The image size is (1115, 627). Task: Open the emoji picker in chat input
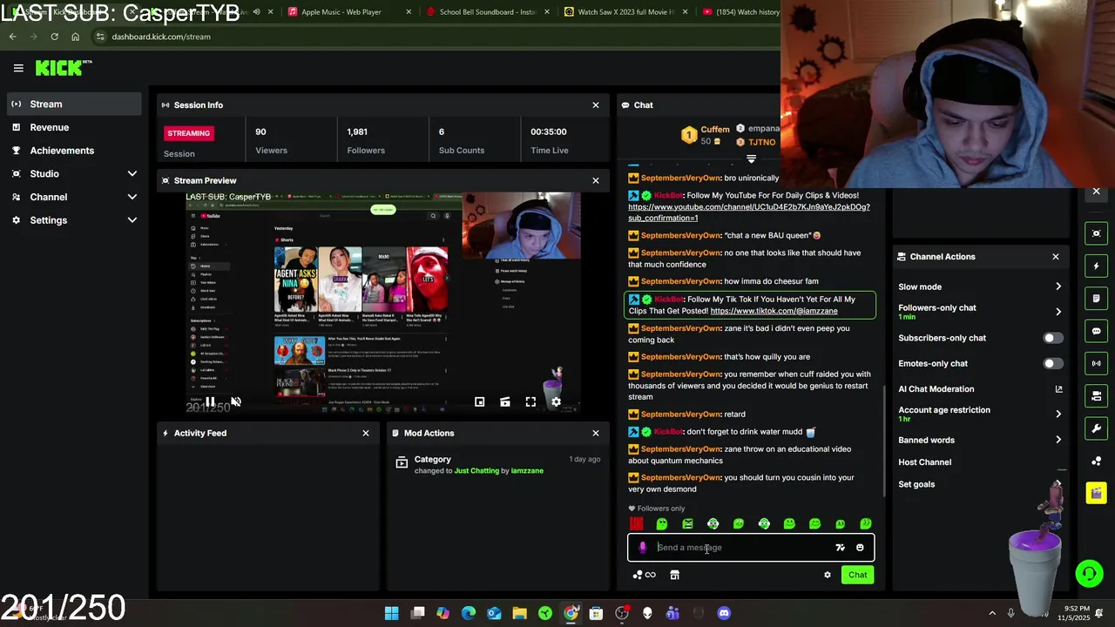860,548
